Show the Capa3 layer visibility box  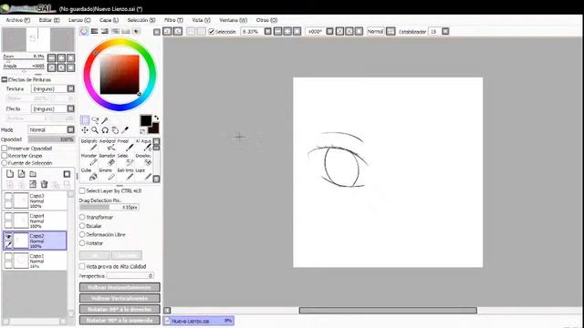point(8,197)
